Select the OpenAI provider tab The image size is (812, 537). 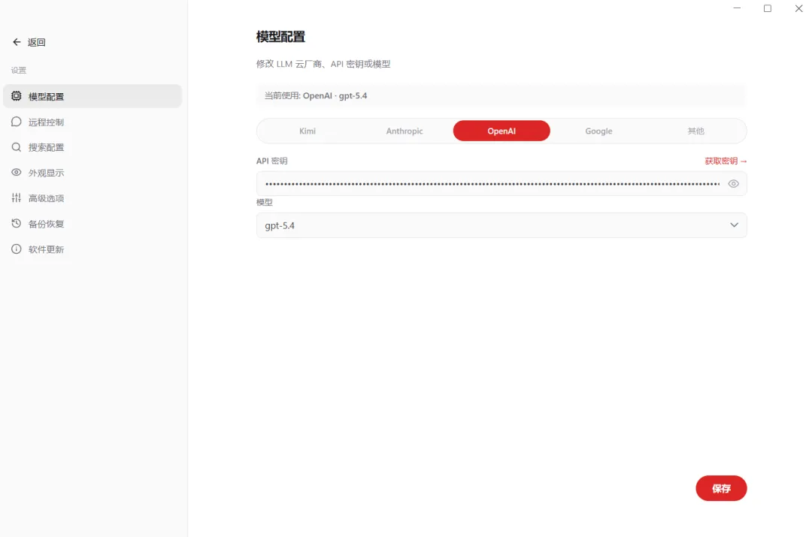click(501, 131)
